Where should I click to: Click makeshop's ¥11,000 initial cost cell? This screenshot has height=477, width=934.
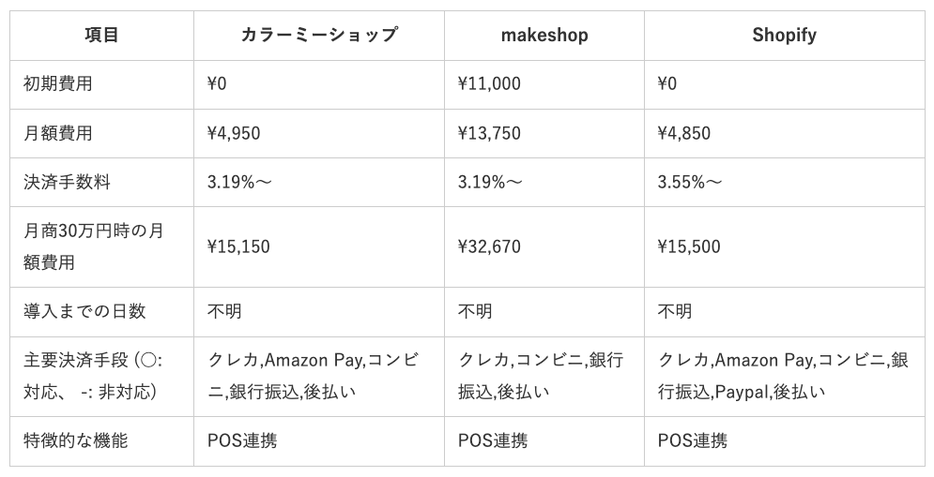coord(489,84)
